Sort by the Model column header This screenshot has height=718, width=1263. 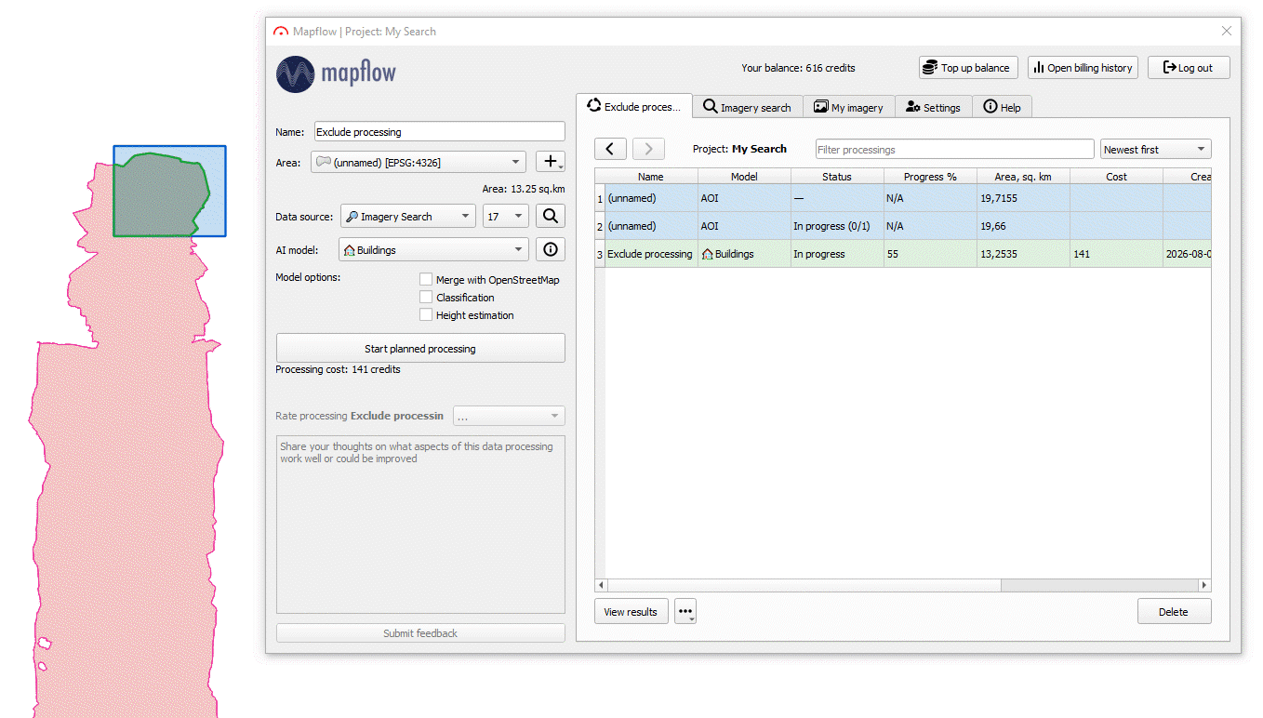[x=744, y=177]
